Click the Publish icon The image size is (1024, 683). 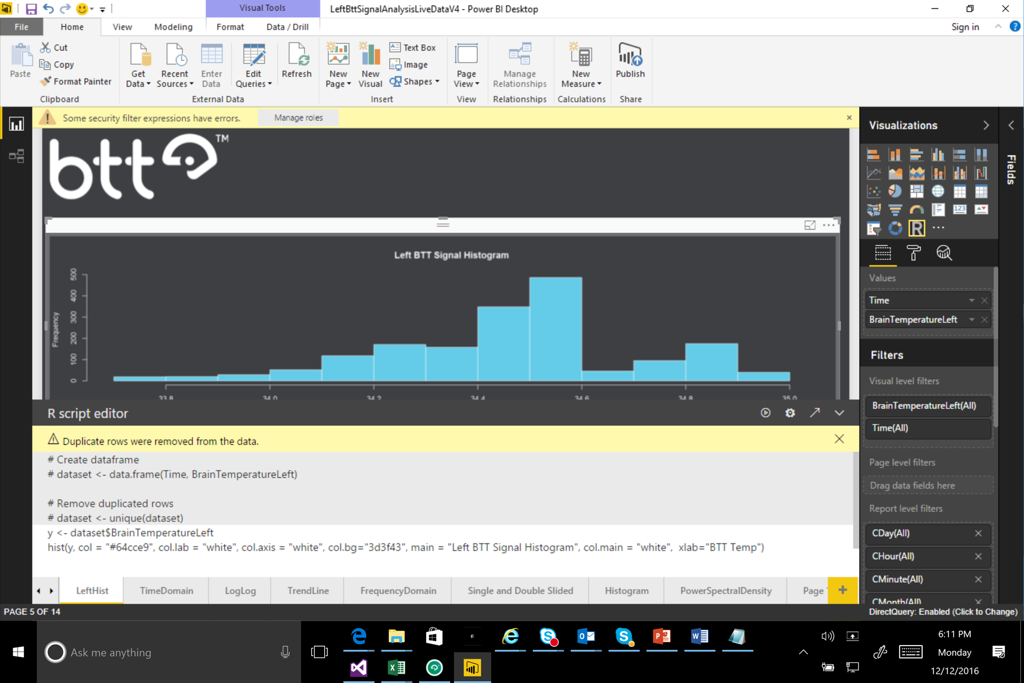click(x=630, y=59)
